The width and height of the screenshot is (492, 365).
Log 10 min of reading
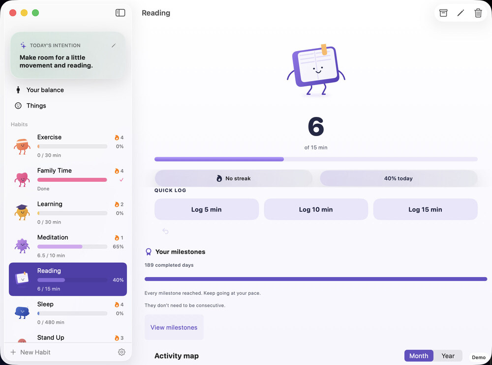tap(316, 209)
